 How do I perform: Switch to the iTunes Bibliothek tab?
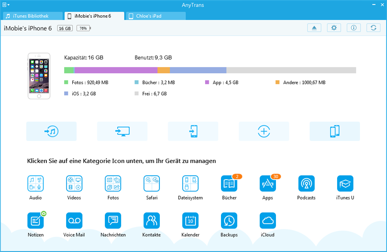tap(33, 16)
